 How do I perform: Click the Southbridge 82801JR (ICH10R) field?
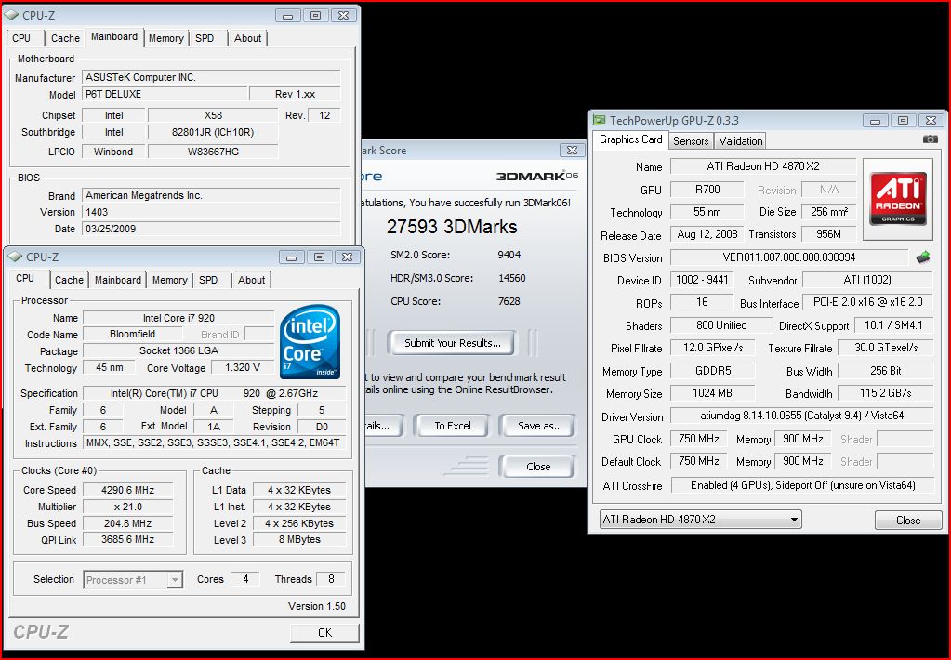pyautogui.click(x=213, y=132)
